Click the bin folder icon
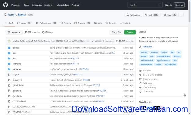The width and height of the screenshot is (191, 115). [x=9, y=53]
